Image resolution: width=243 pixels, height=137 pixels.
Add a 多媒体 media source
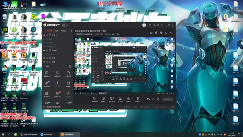[120, 100]
